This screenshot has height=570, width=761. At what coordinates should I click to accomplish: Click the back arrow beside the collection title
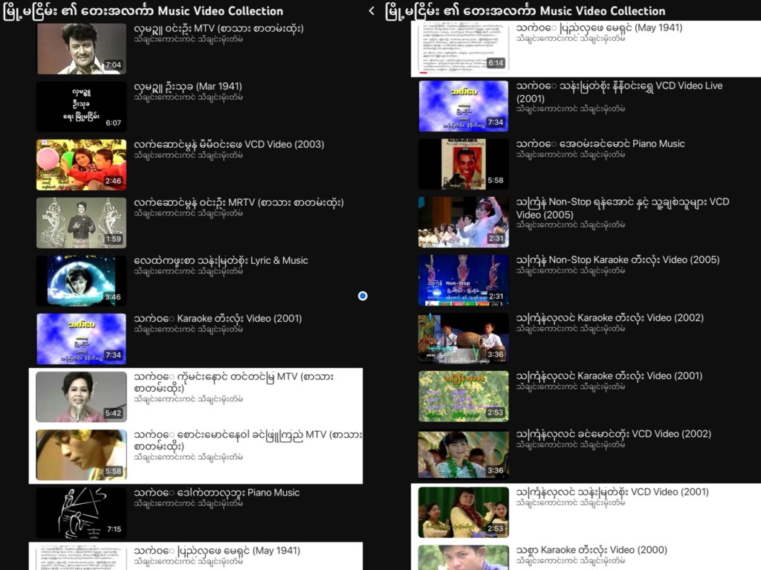(372, 10)
